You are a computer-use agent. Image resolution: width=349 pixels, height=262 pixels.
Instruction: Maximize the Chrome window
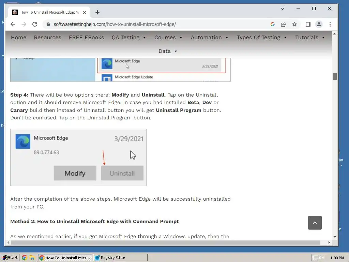(x=314, y=9)
